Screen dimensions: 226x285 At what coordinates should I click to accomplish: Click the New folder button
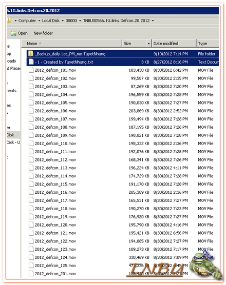(43, 33)
